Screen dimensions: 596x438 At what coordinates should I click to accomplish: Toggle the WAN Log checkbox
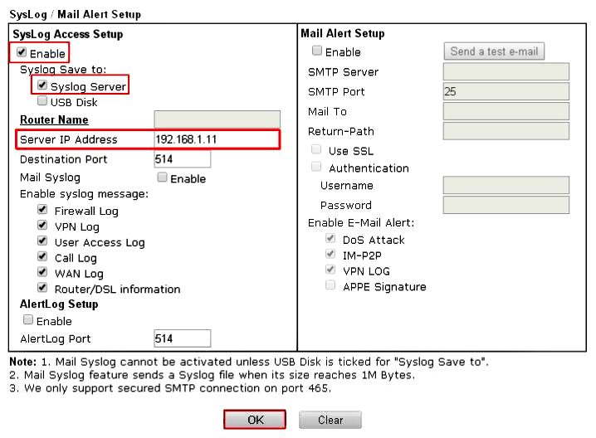pos(42,273)
